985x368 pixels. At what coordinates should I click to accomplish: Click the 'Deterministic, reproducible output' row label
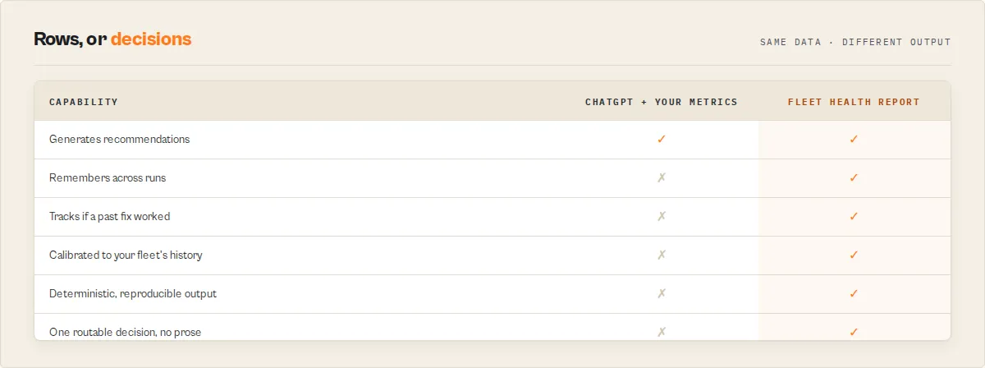point(133,293)
